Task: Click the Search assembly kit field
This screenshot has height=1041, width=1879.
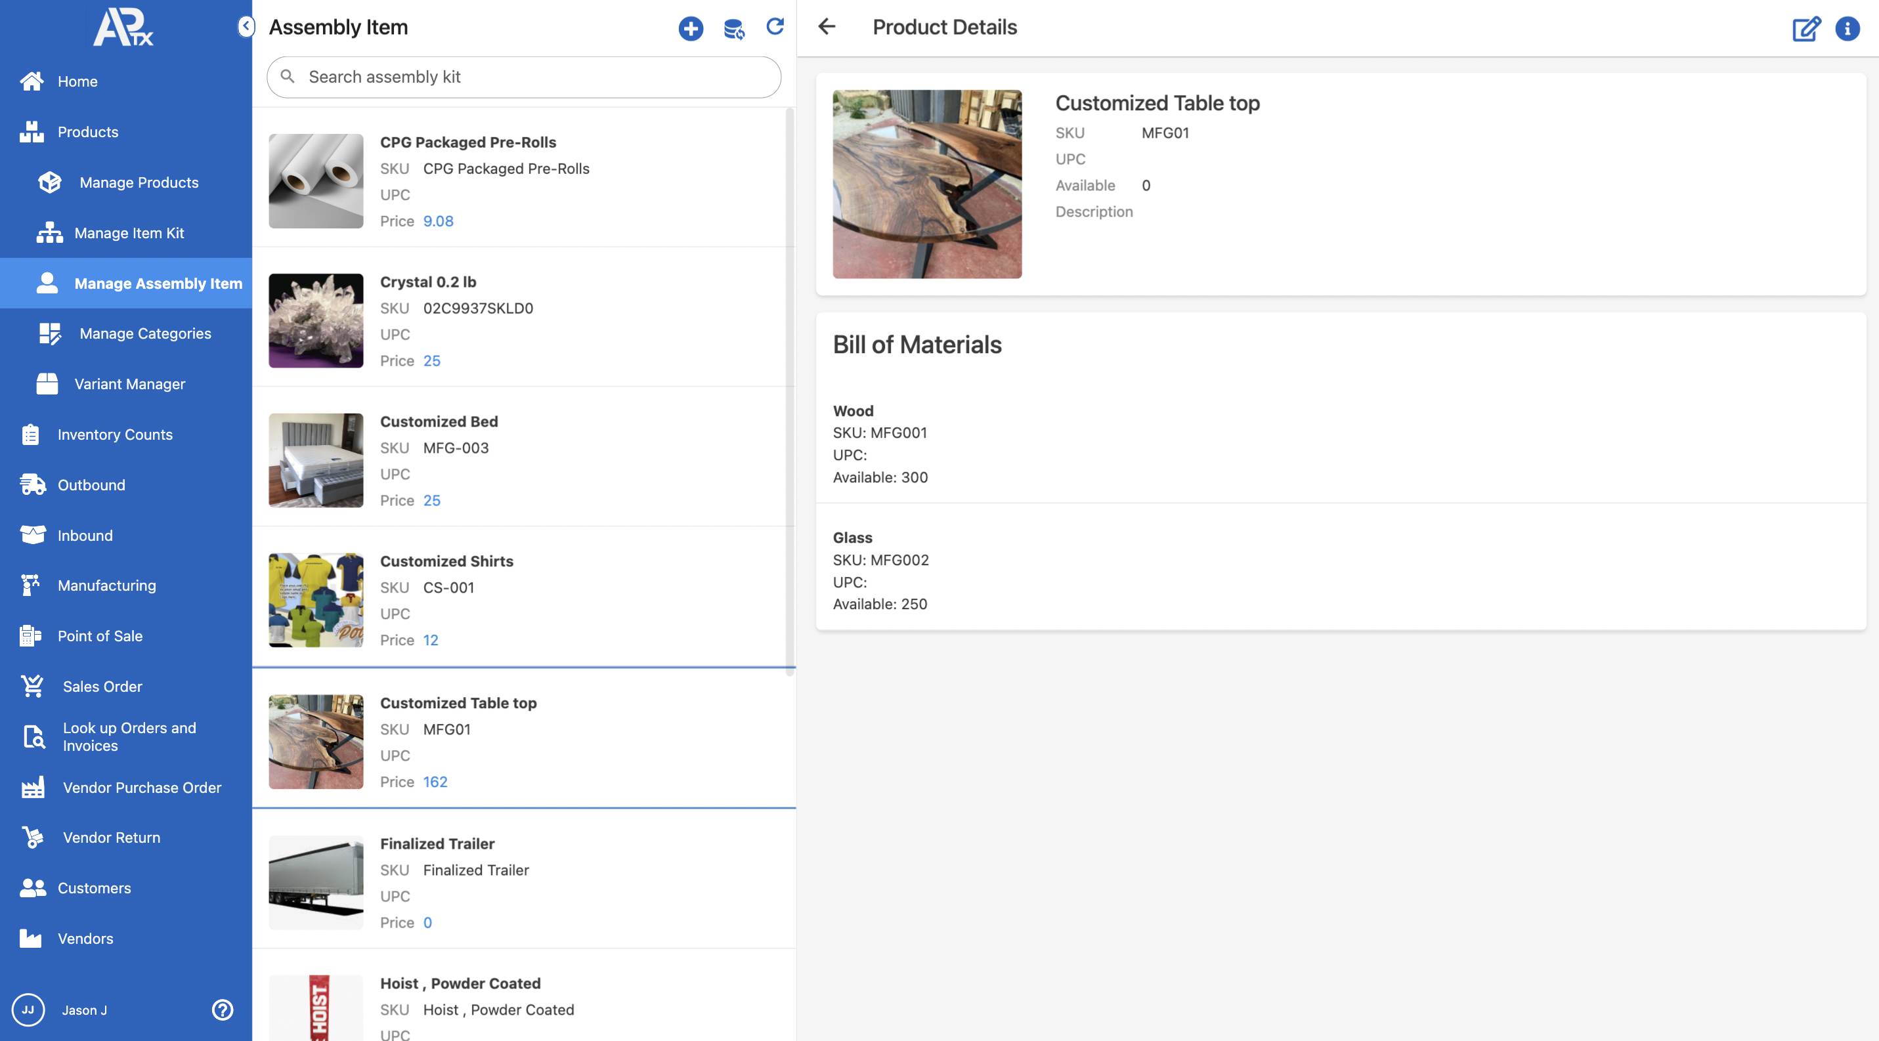Action: 524,77
